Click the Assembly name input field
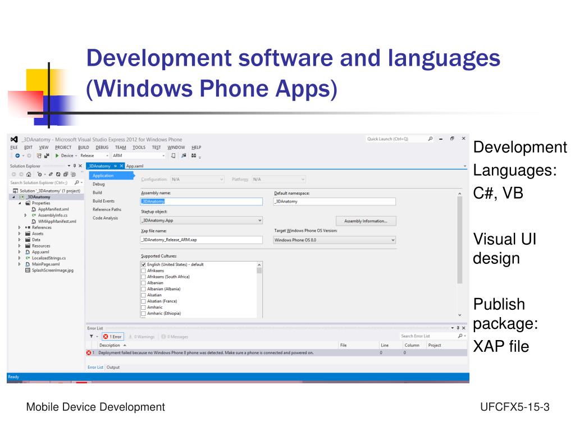The height and width of the screenshot is (431, 575). click(202, 201)
